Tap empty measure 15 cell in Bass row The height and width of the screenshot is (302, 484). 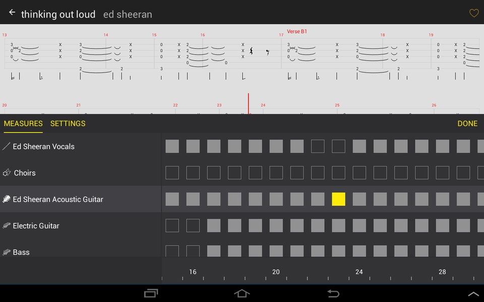pyautogui.click(x=172, y=251)
